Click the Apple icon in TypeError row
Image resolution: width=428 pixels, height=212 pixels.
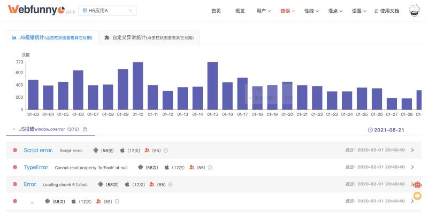[167, 167]
